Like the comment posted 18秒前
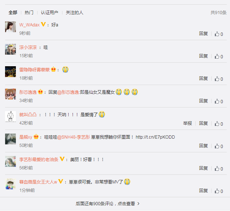 [219, 79]
